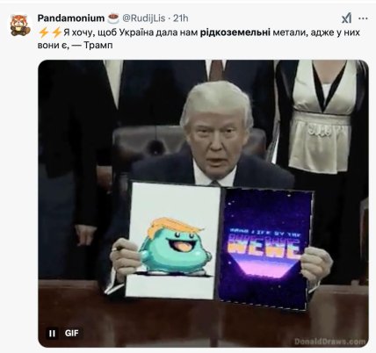Open the post via the 21h timestamp
This screenshot has width=376, height=353.
coord(180,18)
